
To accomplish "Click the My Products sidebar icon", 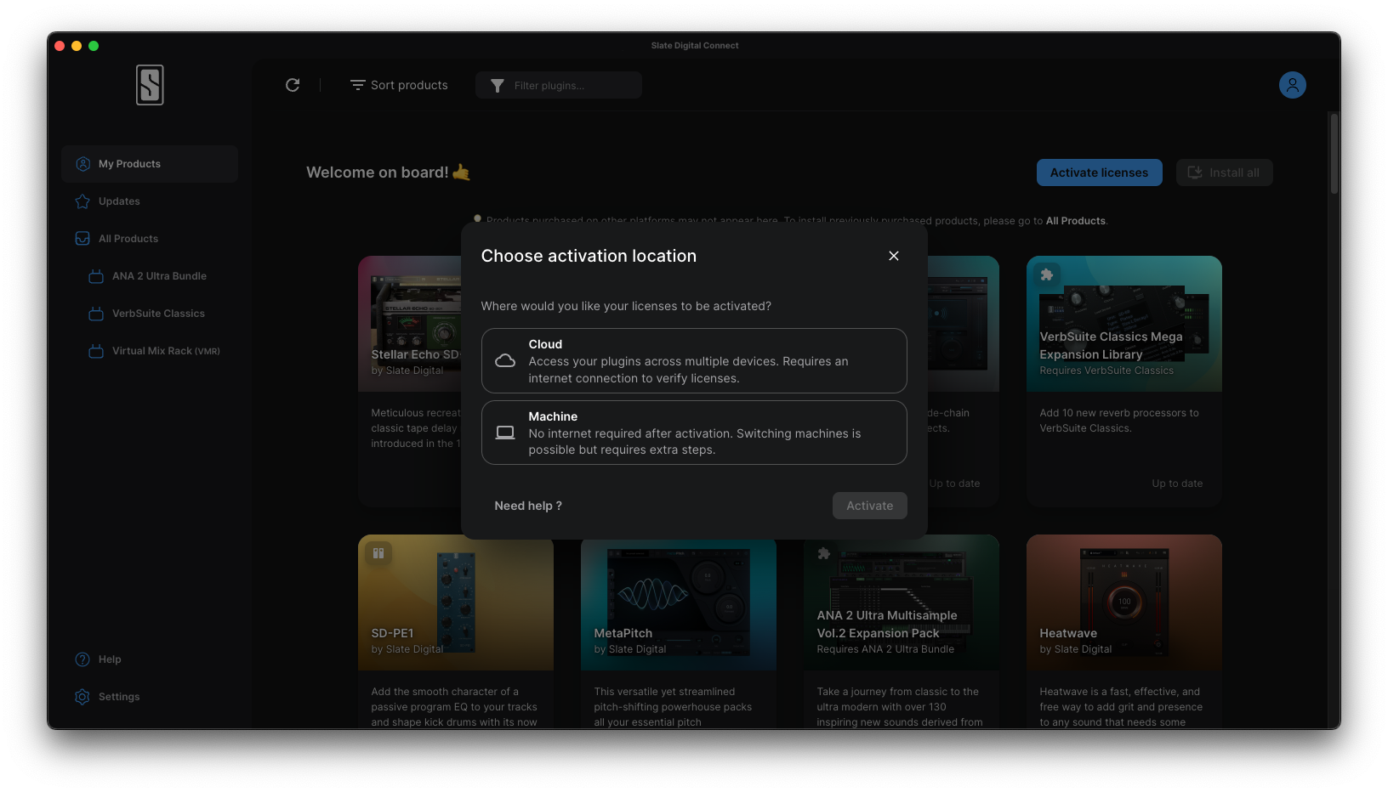I will (82, 164).
